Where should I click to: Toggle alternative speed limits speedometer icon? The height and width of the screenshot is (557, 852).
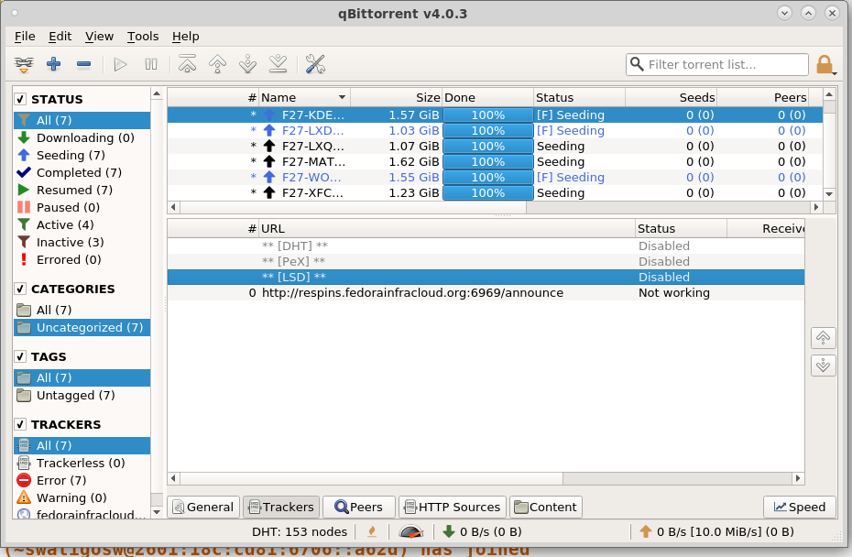pos(410,531)
